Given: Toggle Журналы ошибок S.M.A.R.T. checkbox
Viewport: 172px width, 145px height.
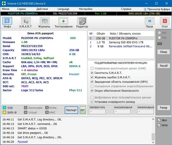Looking at the screenshot, I should tap(92, 77).
